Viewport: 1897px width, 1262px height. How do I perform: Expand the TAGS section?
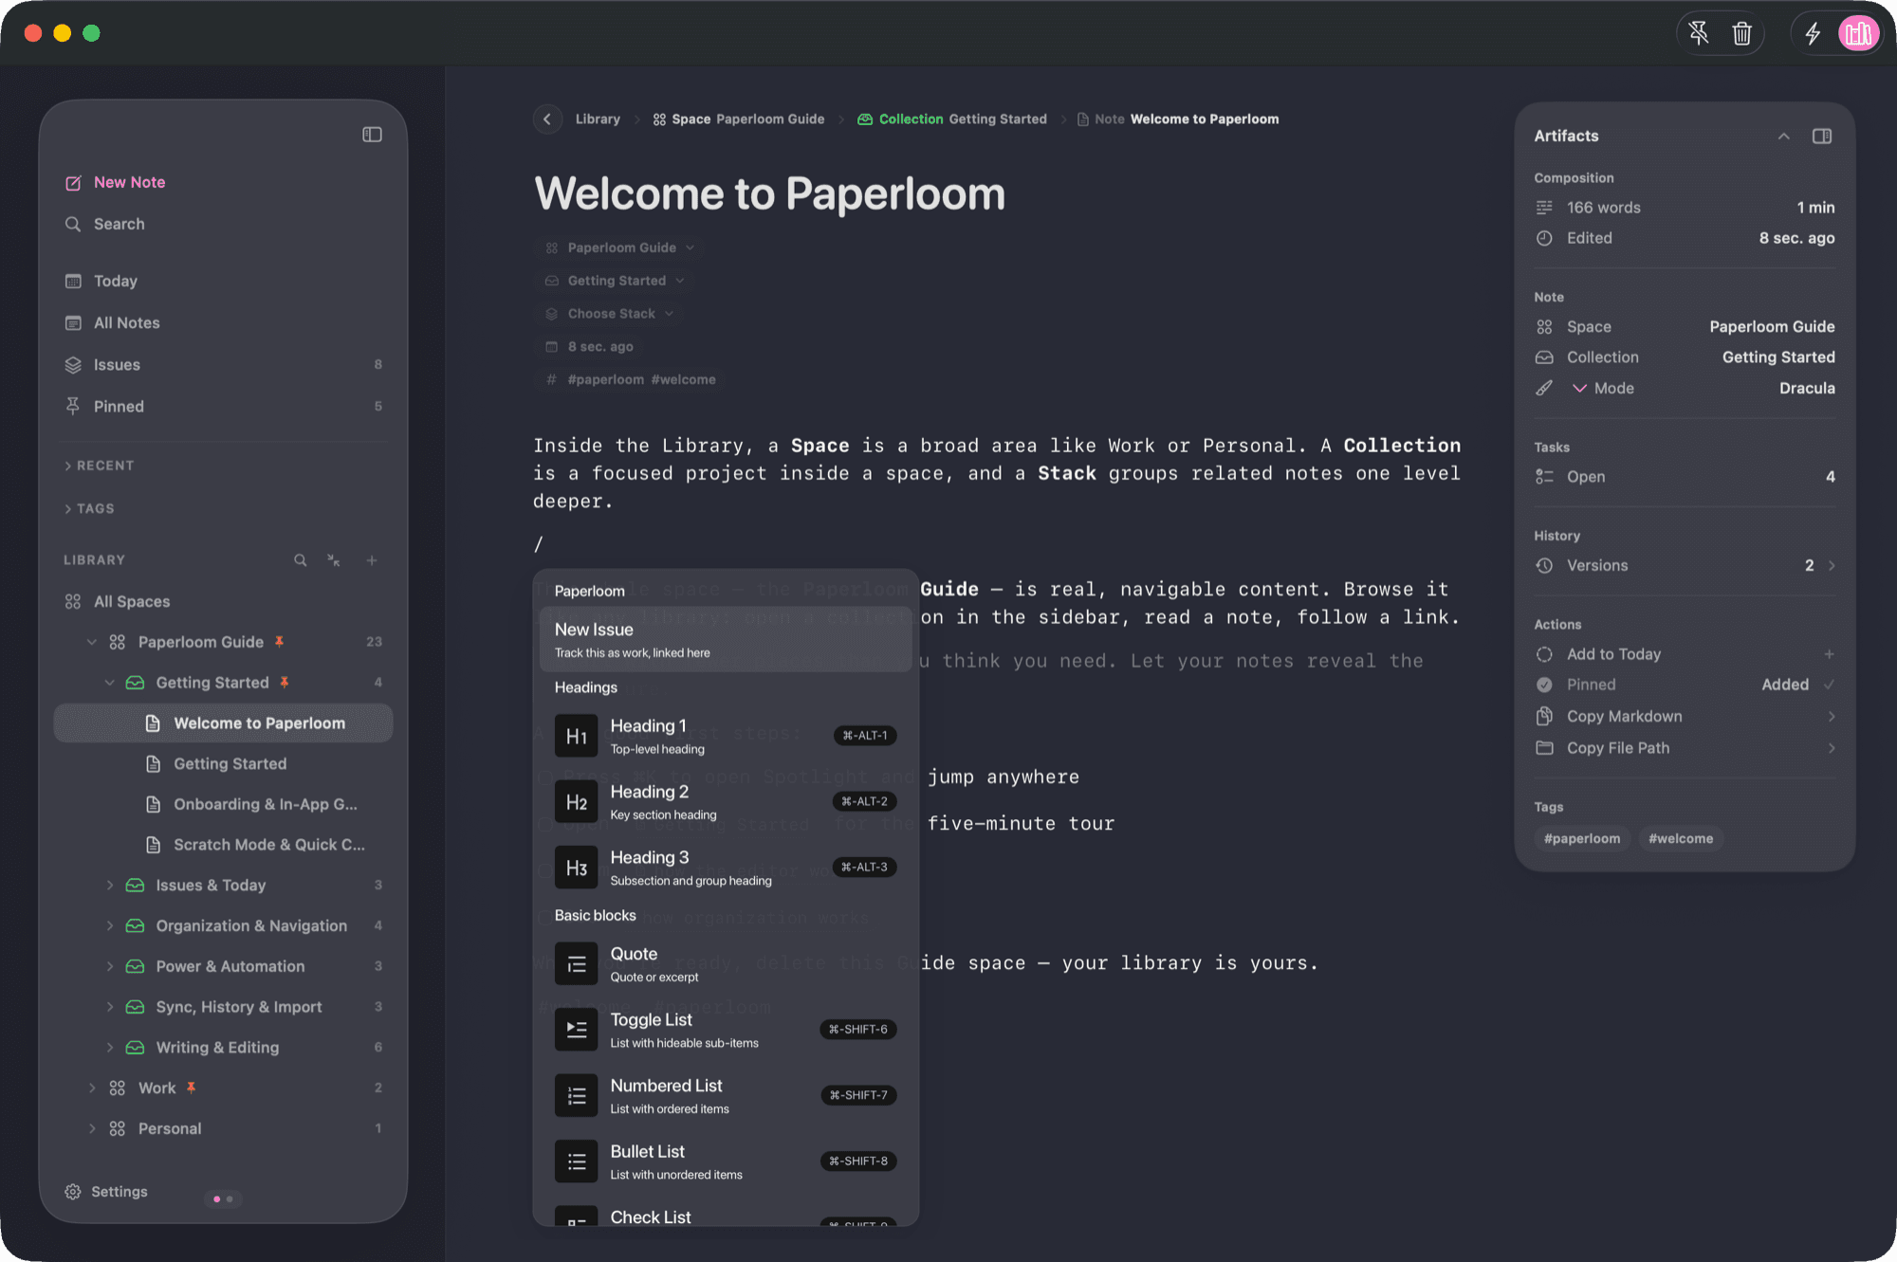89,508
